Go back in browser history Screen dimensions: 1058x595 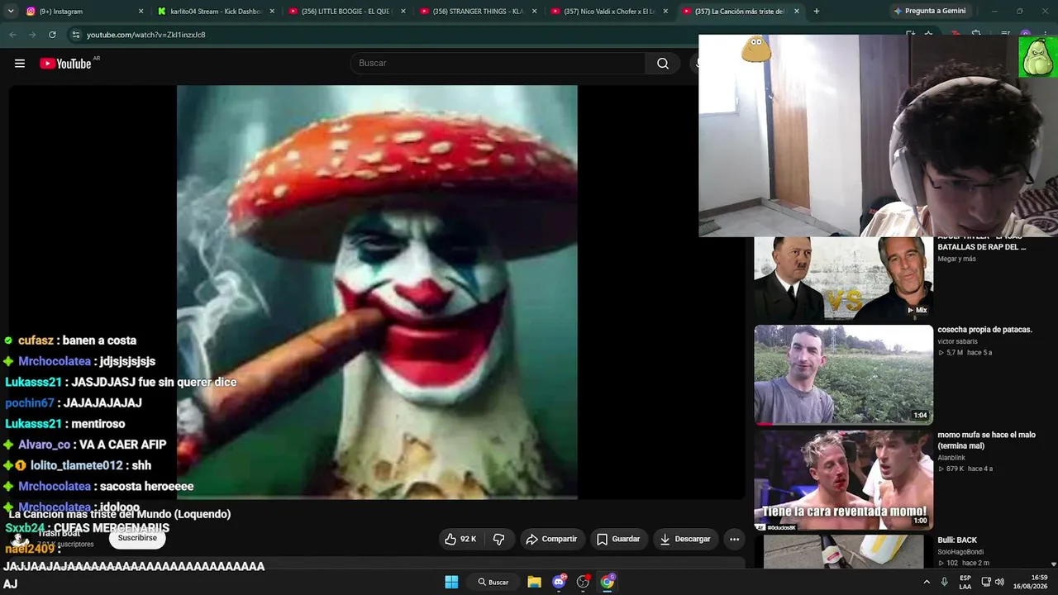pyautogui.click(x=12, y=35)
